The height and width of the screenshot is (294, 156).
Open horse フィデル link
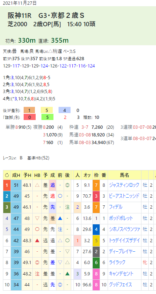[116, 207]
